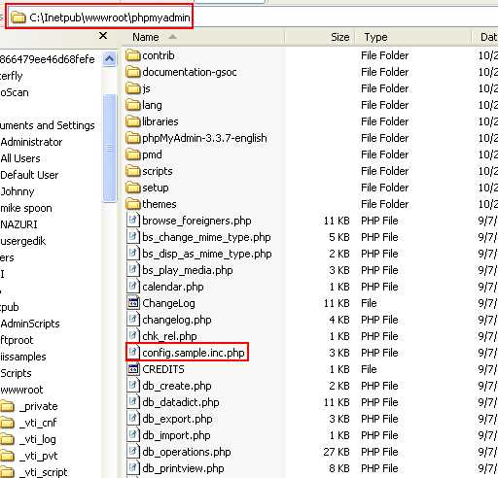Select the contrib folder icon
The image size is (498, 478).
point(132,55)
